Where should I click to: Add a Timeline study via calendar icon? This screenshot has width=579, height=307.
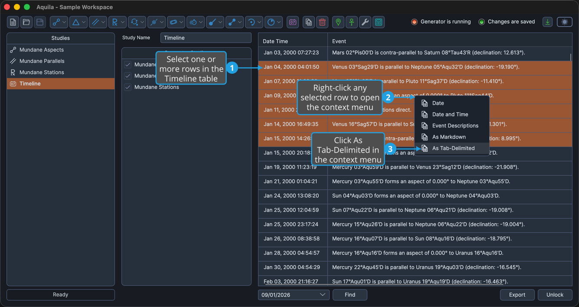tap(293, 22)
